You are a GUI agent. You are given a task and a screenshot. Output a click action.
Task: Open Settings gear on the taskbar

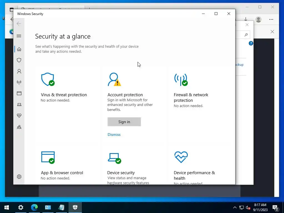[x=21, y=207]
